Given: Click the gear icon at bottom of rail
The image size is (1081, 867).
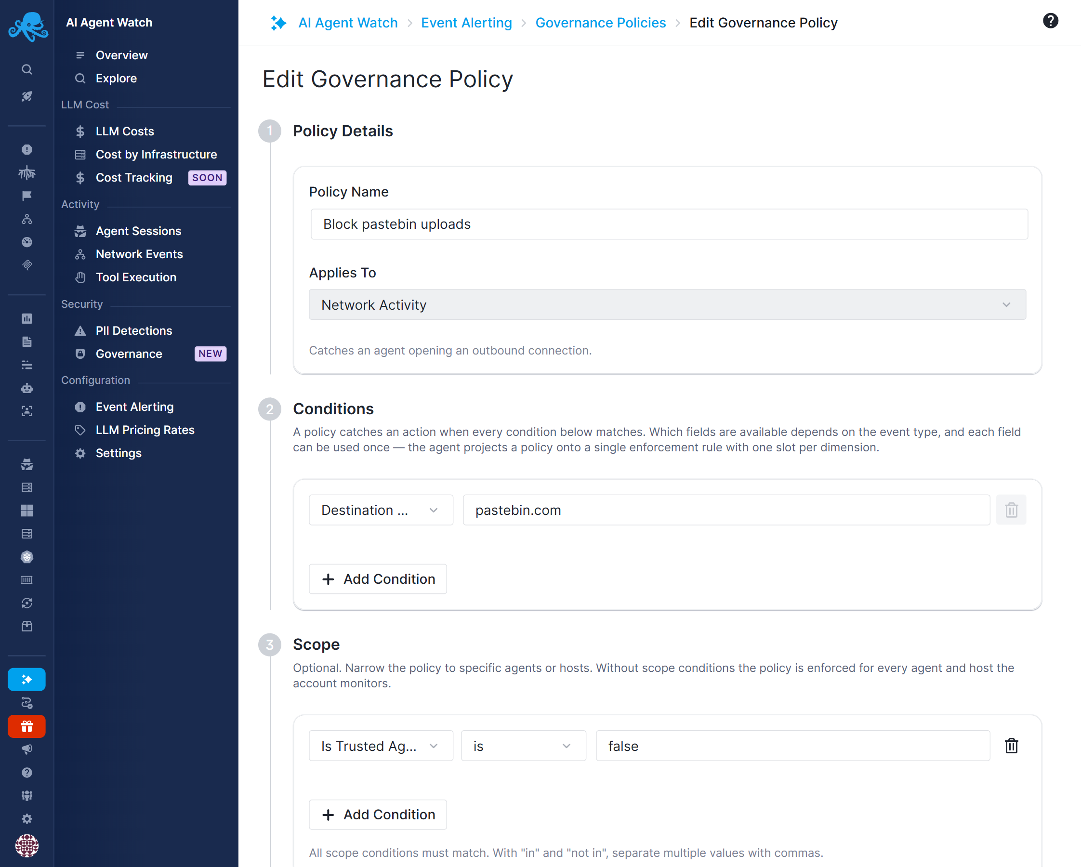Looking at the screenshot, I should (27, 818).
